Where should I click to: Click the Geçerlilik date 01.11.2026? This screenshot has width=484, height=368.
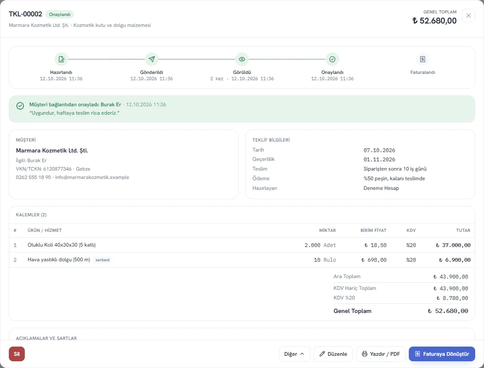click(379, 160)
